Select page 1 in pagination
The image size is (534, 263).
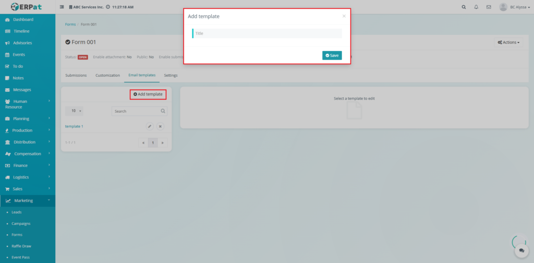(x=153, y=143)
